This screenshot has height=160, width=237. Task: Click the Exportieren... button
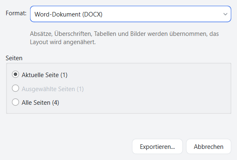pyautogui.click(x=157, y=146)
